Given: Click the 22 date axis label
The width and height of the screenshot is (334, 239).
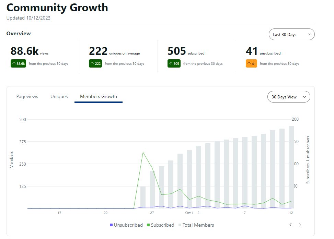Looking at the screenshot, I should click(106, 213).
